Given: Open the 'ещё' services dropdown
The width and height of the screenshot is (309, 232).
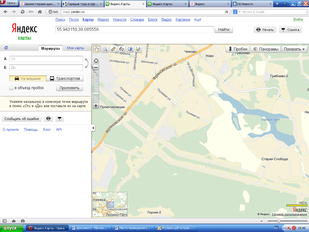Looking at the screenshot, I should (198, 20).
